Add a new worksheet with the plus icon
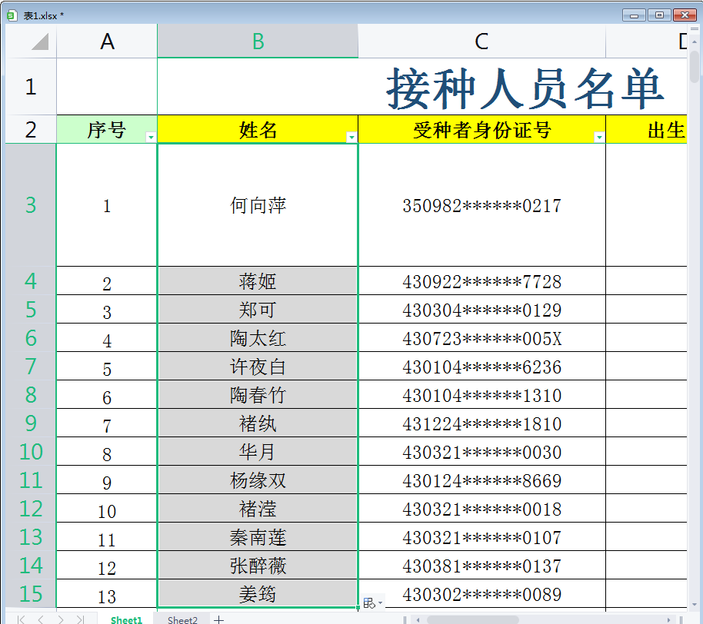This screenshot has width=703, height=624. coord(218,618)
